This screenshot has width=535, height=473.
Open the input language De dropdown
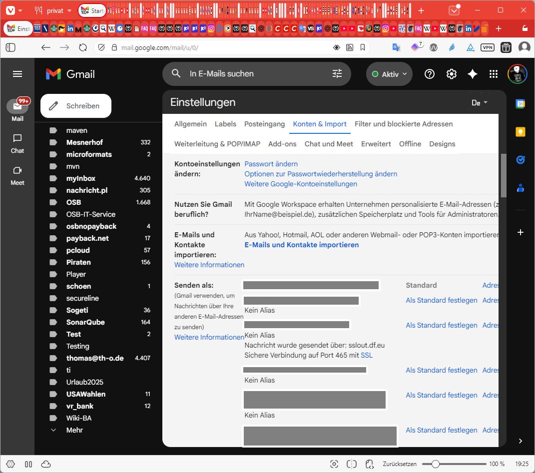click(479, 102)
